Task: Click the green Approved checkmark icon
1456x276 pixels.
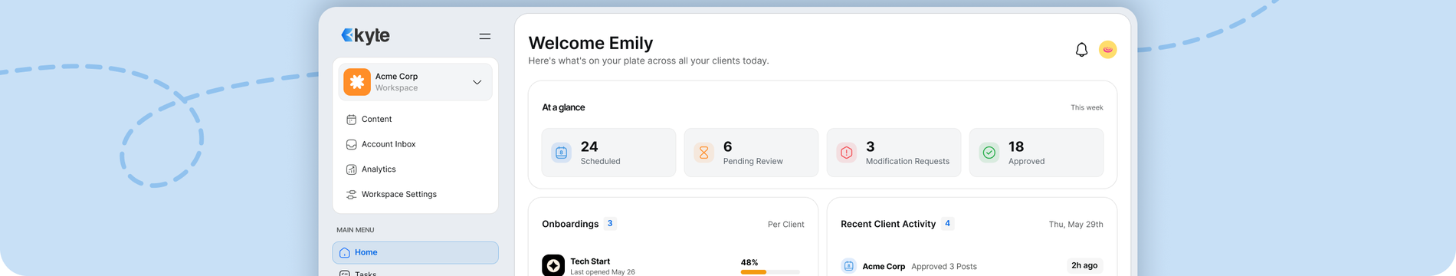Action: coord(989,153)
